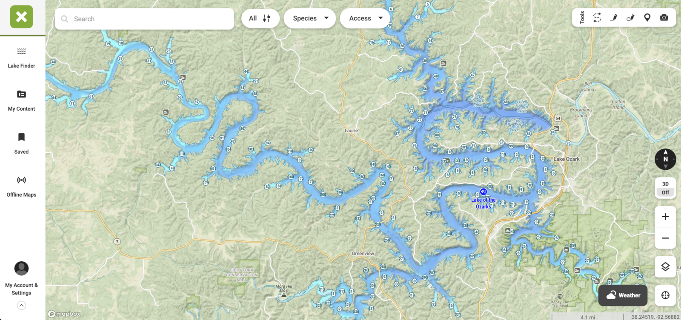Image resolution: width=681 pixels, height=320 pixels.
Task: Go to Saved items
Action: [x=21, y=144]
